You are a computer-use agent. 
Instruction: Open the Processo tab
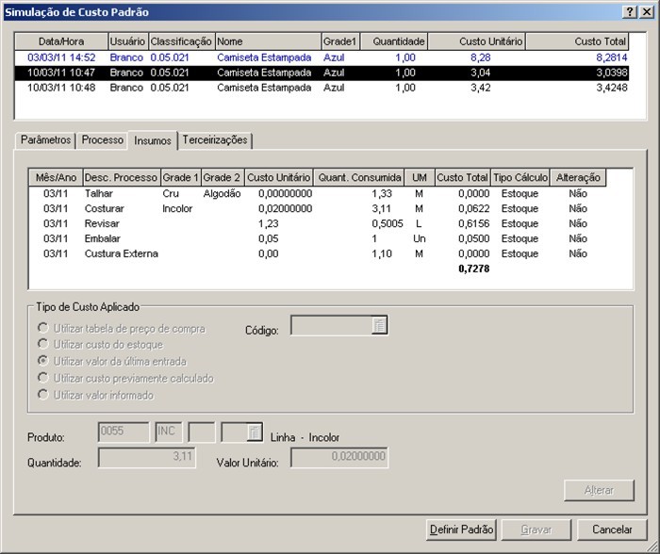click(102, 140)
